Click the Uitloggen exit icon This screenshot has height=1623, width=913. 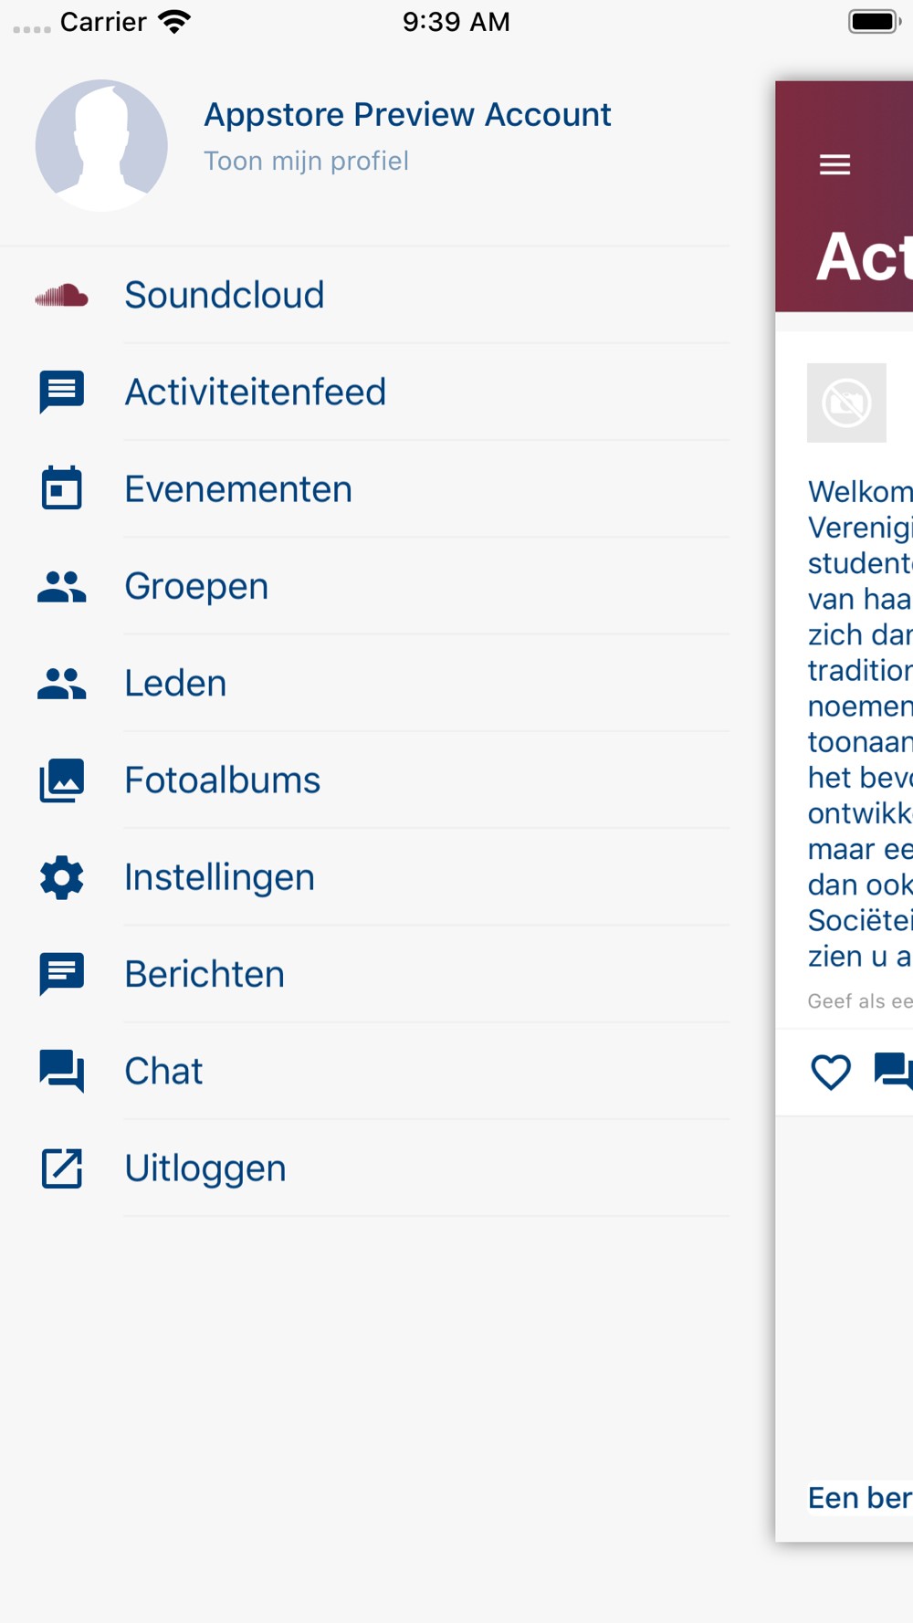(x=61, y=1168)
